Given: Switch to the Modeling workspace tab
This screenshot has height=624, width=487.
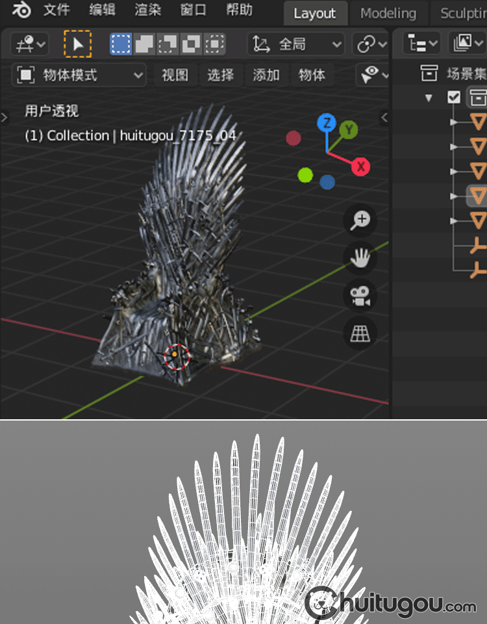Looking at the screenshot, I should [388, 13].
